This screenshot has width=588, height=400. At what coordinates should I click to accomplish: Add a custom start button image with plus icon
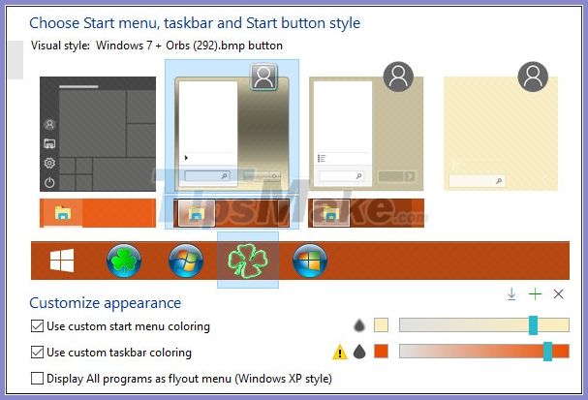click(535, 294)
